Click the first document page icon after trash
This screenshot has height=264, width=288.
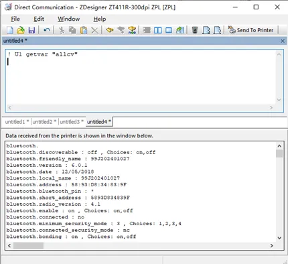pyautogui.click(x=206, y=30)
